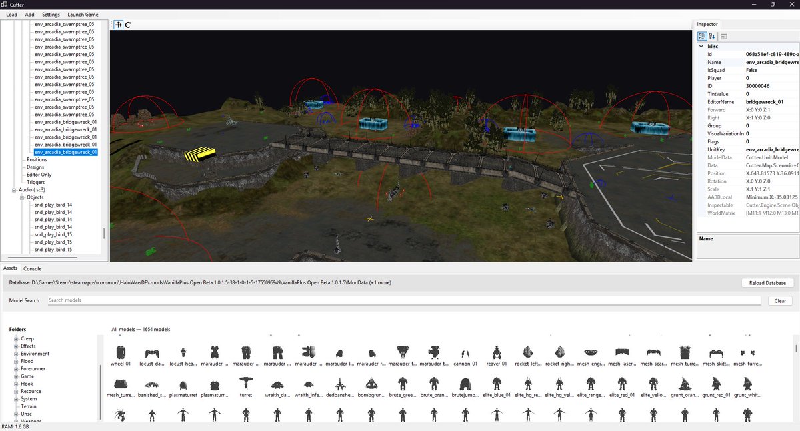800x431 pixels.
Task: Select the Terrain folder
Action: pyautogui.click(x=29, y=406)
